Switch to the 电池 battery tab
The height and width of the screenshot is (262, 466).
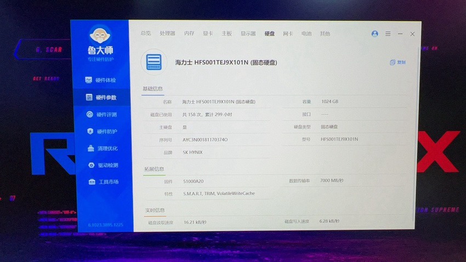click(x=306, y=33)
